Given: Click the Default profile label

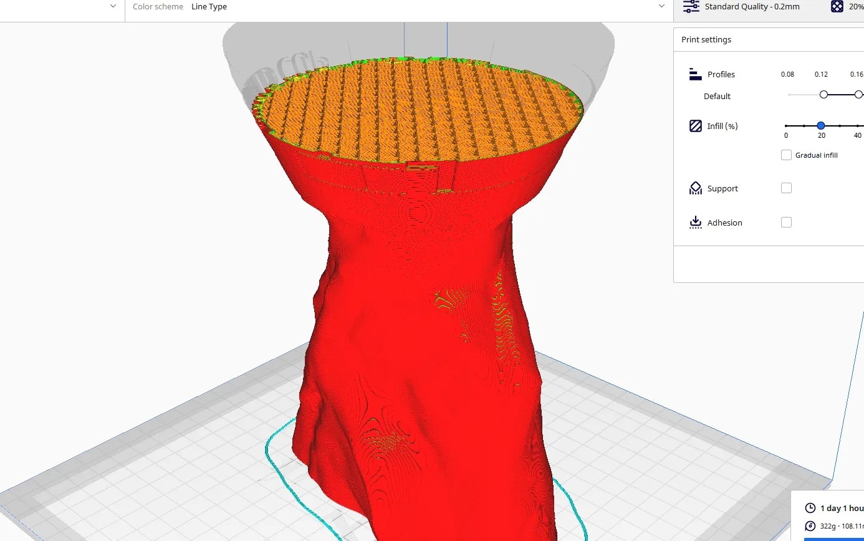Looking at the screenshot, I should pyautogui.click(x=717, y=96).
